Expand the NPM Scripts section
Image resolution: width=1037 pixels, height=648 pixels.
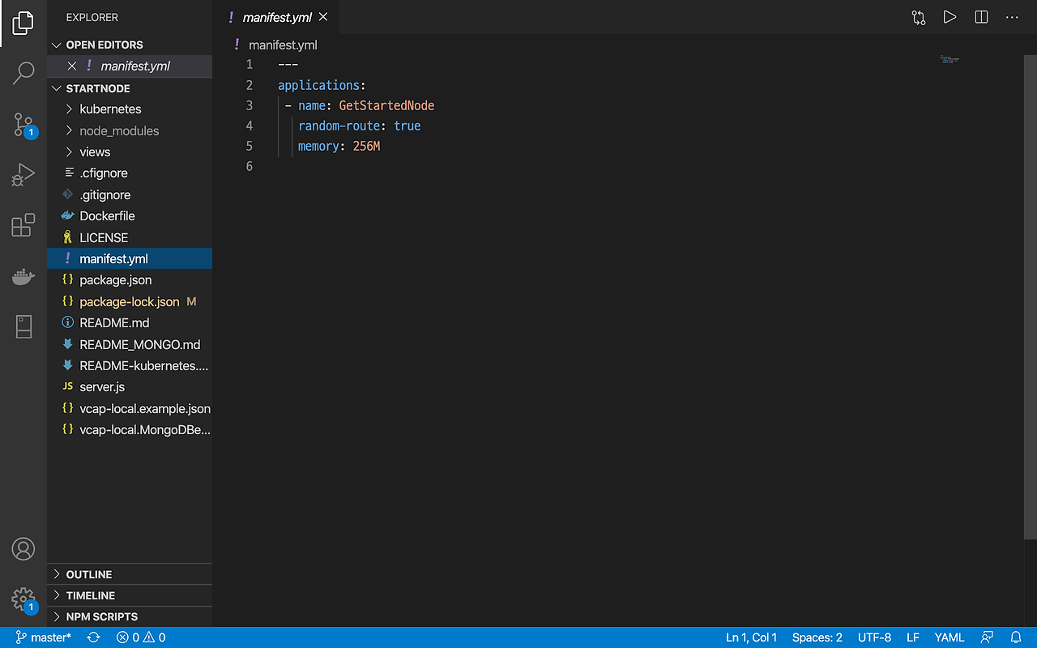[130, 616]
